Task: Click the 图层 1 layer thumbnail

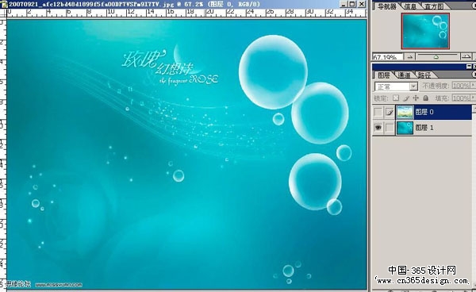Action: click(405, 128)
